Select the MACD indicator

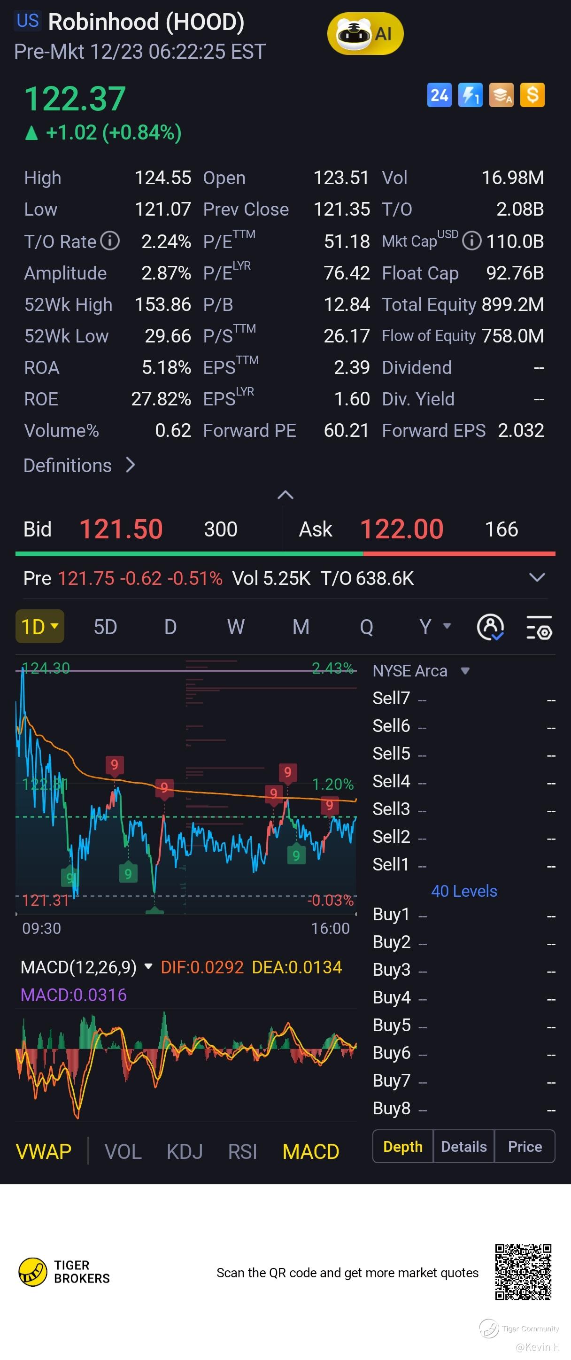311,1151
